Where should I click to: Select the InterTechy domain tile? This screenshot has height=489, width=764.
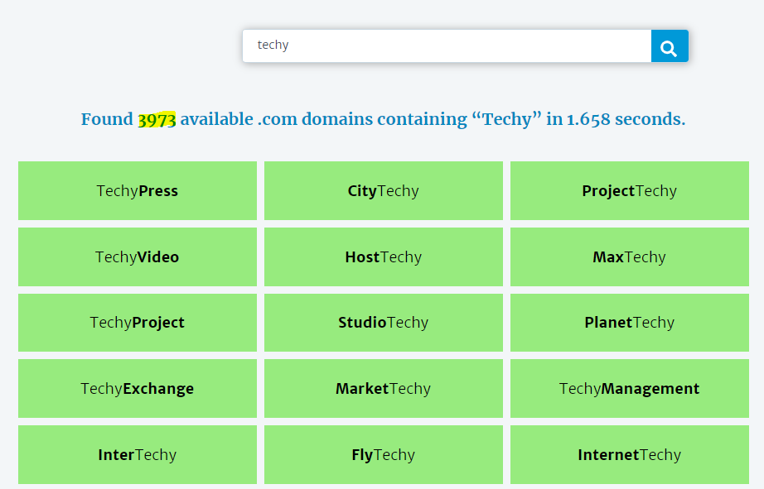(138, 454)
